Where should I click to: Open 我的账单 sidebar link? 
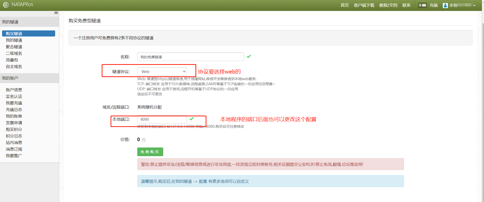(x=14, y=116)
